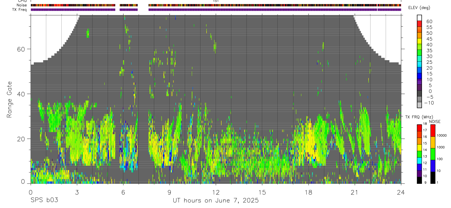Click the "Range Gate" y-axis title

click(x=9, y=99)
